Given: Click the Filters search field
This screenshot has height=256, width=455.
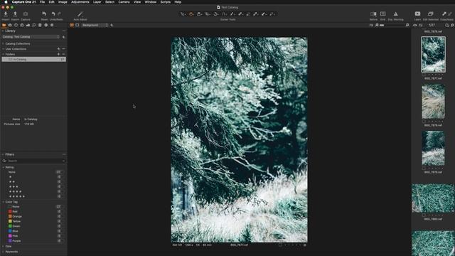Looking at the screenshot, I should point(34,161).
